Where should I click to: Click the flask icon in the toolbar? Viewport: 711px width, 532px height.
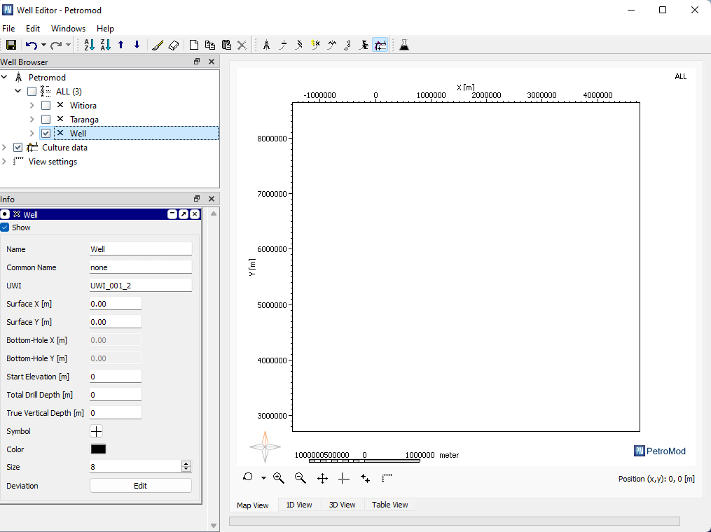coord(403,45)
